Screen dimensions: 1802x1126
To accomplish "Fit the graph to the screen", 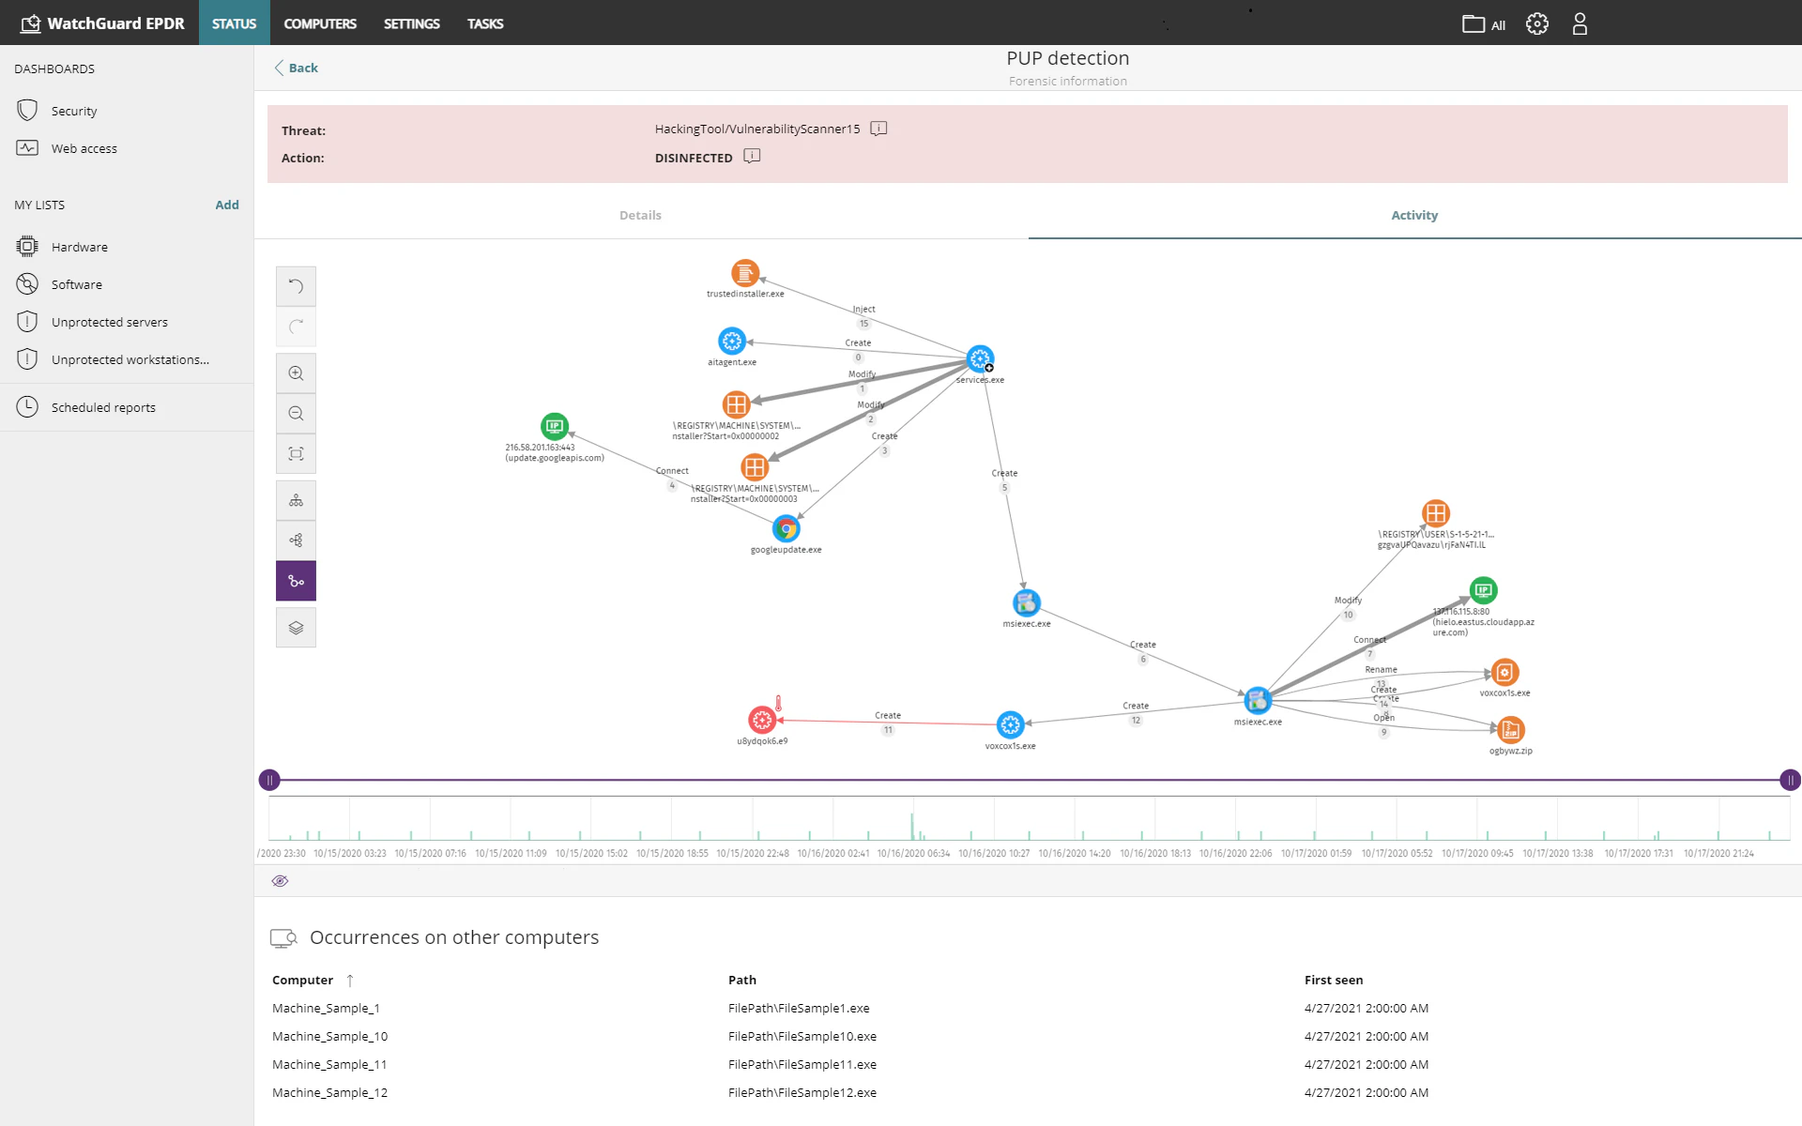I will 296,453.
